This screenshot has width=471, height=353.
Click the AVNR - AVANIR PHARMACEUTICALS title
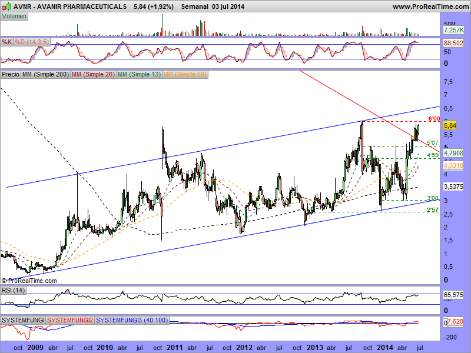click(x=69, y=6)
